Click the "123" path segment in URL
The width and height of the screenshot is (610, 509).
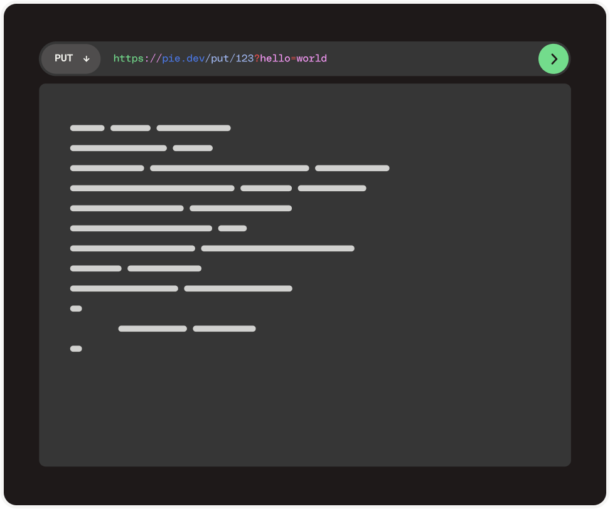244,58
